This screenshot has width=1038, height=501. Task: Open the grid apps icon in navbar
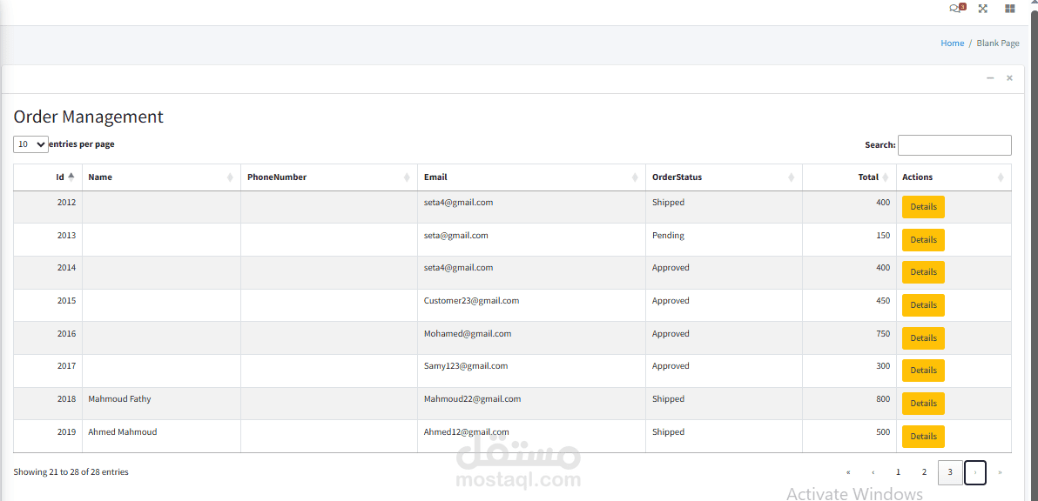click(x=1009, y=9)
